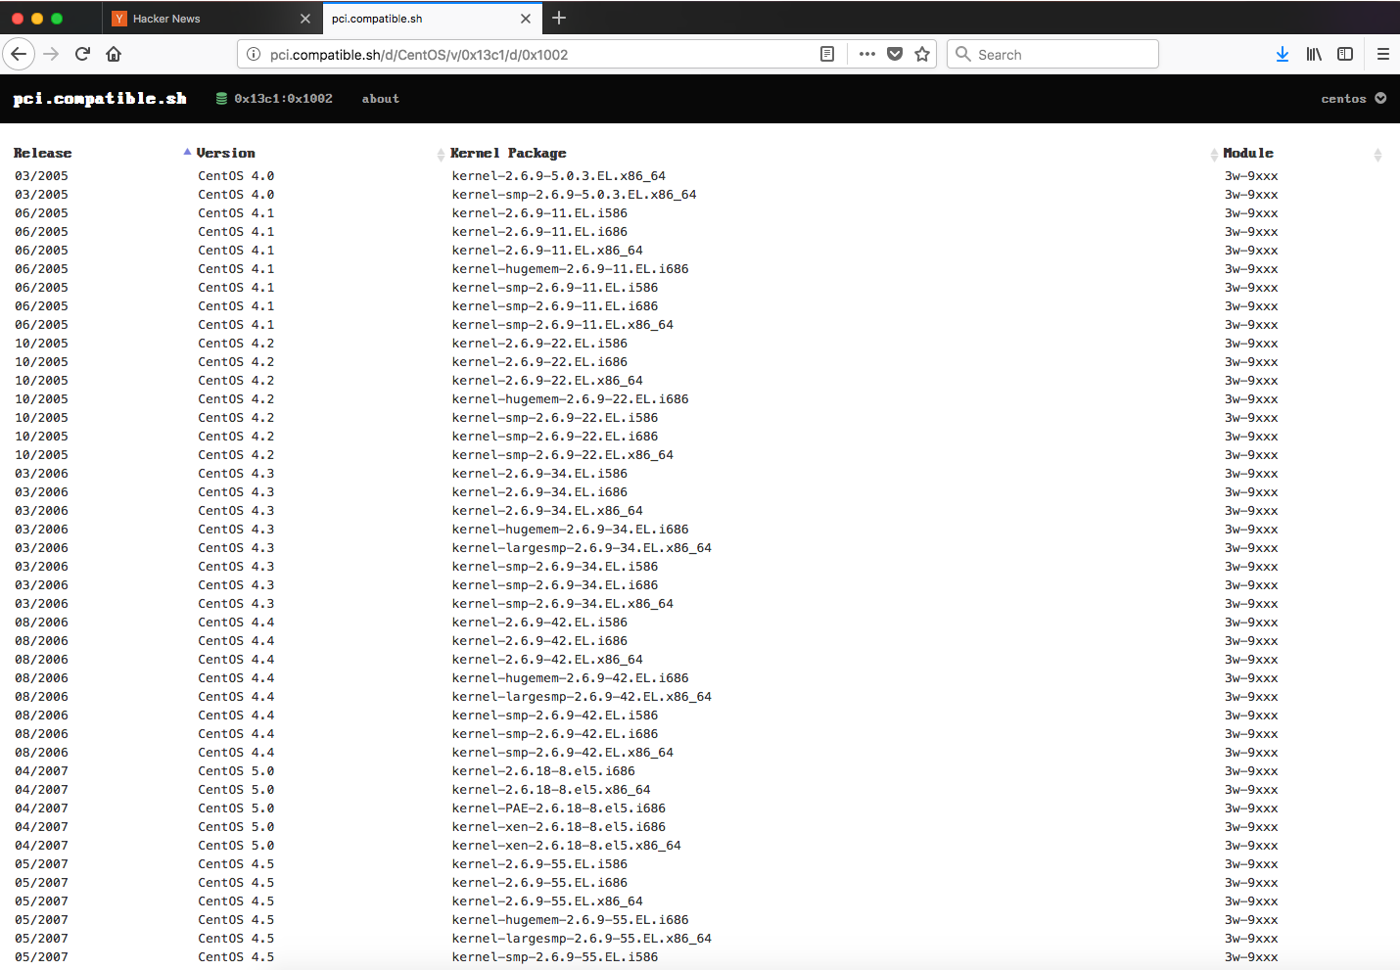Click the green database icon beside 0x13c1:0x1002
The image size is (1400, 970).
[x=221, y=98]
